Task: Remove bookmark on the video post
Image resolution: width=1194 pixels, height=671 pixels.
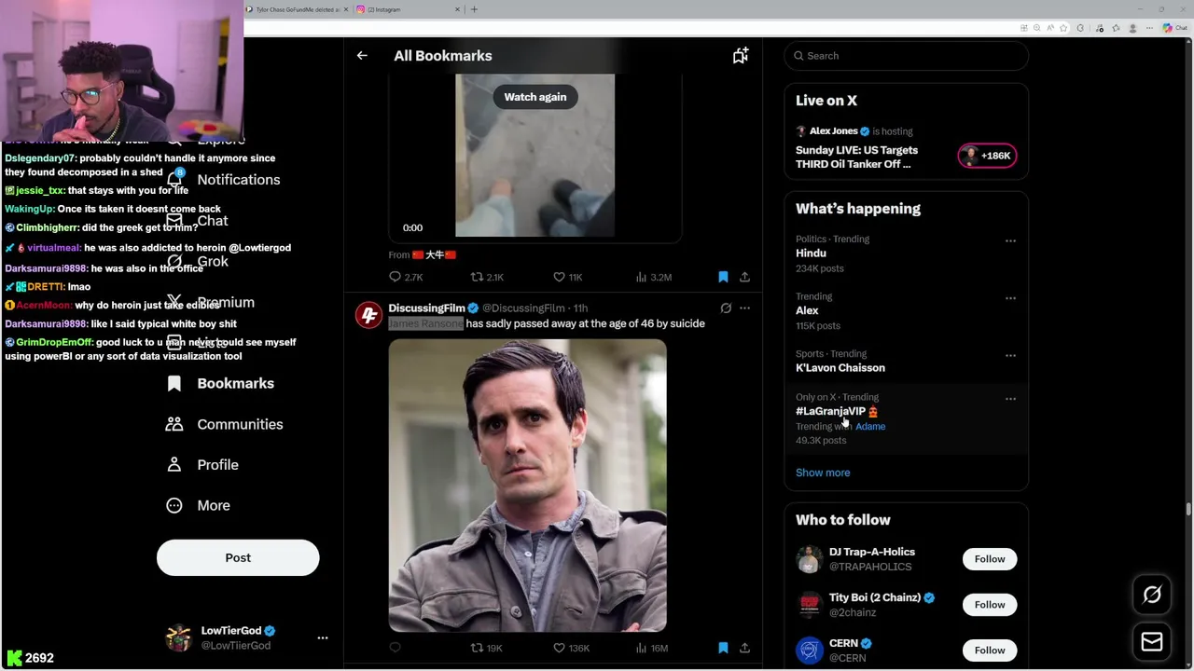Action: 723,277
